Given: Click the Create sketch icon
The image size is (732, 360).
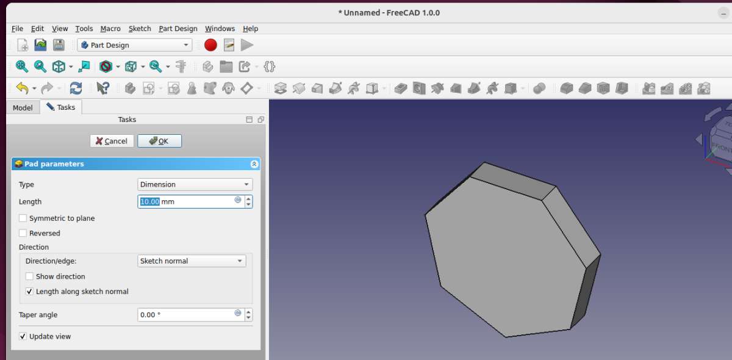Looking at the screenshot, I should [x=148, y=88].
